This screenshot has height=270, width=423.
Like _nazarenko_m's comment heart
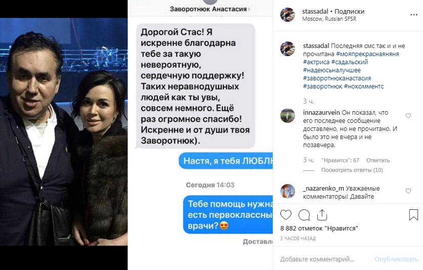point(408,191)
